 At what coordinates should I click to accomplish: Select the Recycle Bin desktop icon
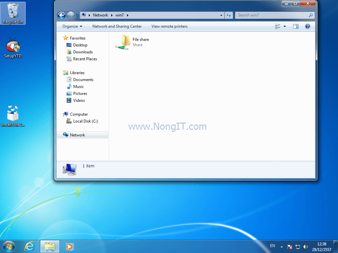[13, 13]
